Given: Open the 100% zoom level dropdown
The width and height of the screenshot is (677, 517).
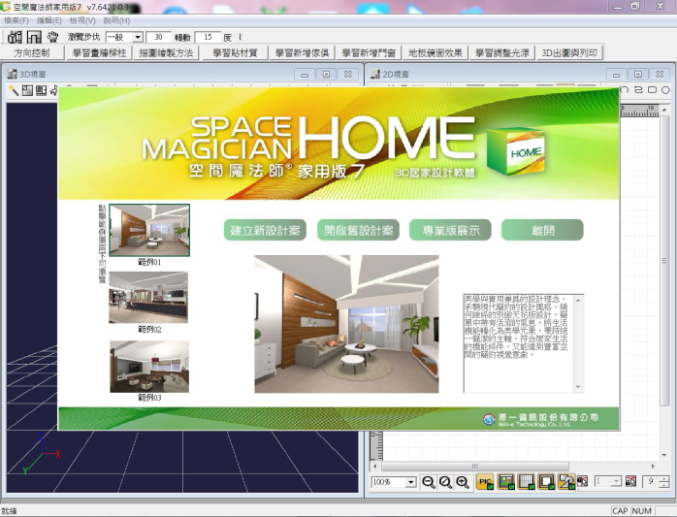Looking at the screenshot, I should pos(411,482).
